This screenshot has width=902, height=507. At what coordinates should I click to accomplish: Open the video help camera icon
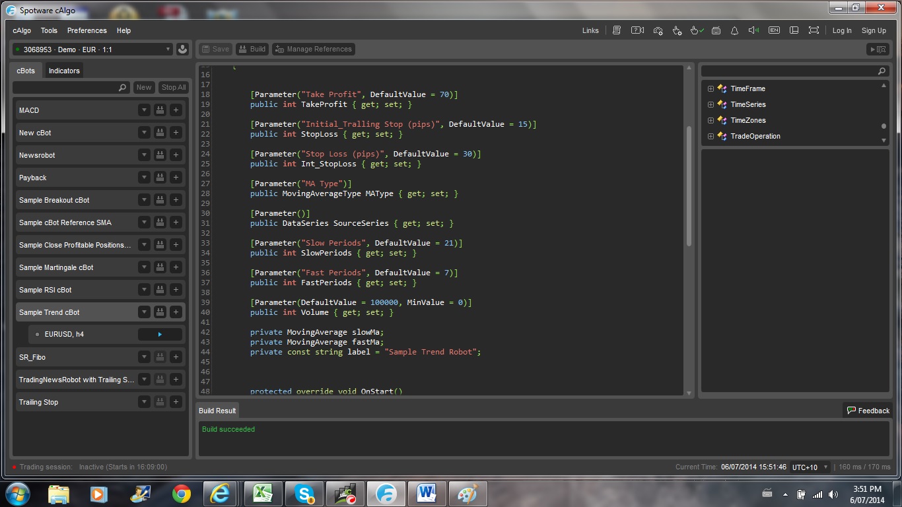[x=637, y=30]
